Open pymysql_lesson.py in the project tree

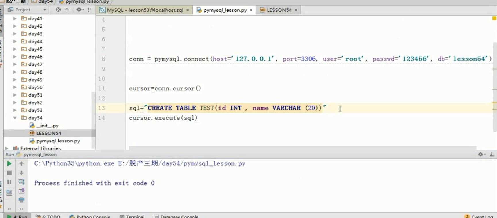(58, 141)
